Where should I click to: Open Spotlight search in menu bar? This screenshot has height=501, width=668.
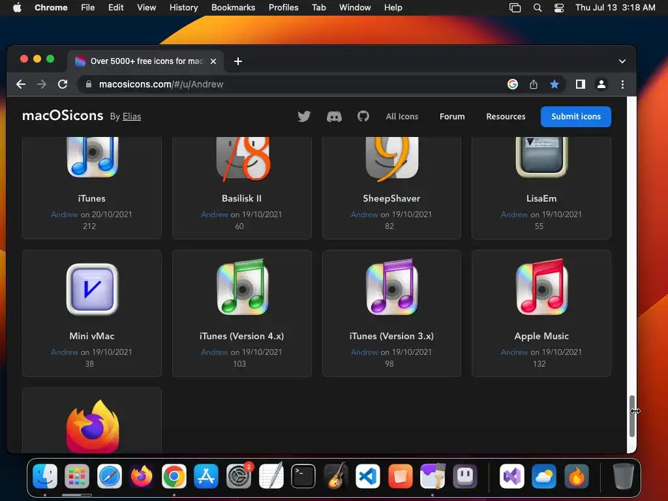pos(538,8)
